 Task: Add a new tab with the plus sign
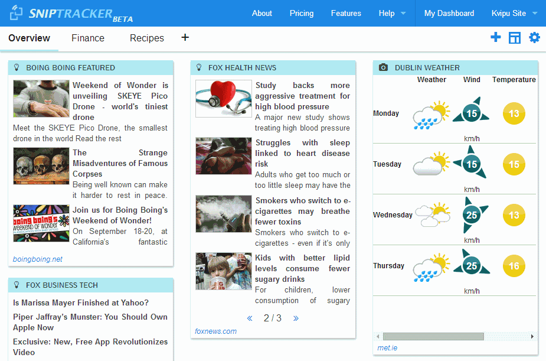(185, 37)
